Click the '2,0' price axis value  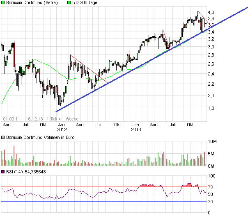click(211, 95)
